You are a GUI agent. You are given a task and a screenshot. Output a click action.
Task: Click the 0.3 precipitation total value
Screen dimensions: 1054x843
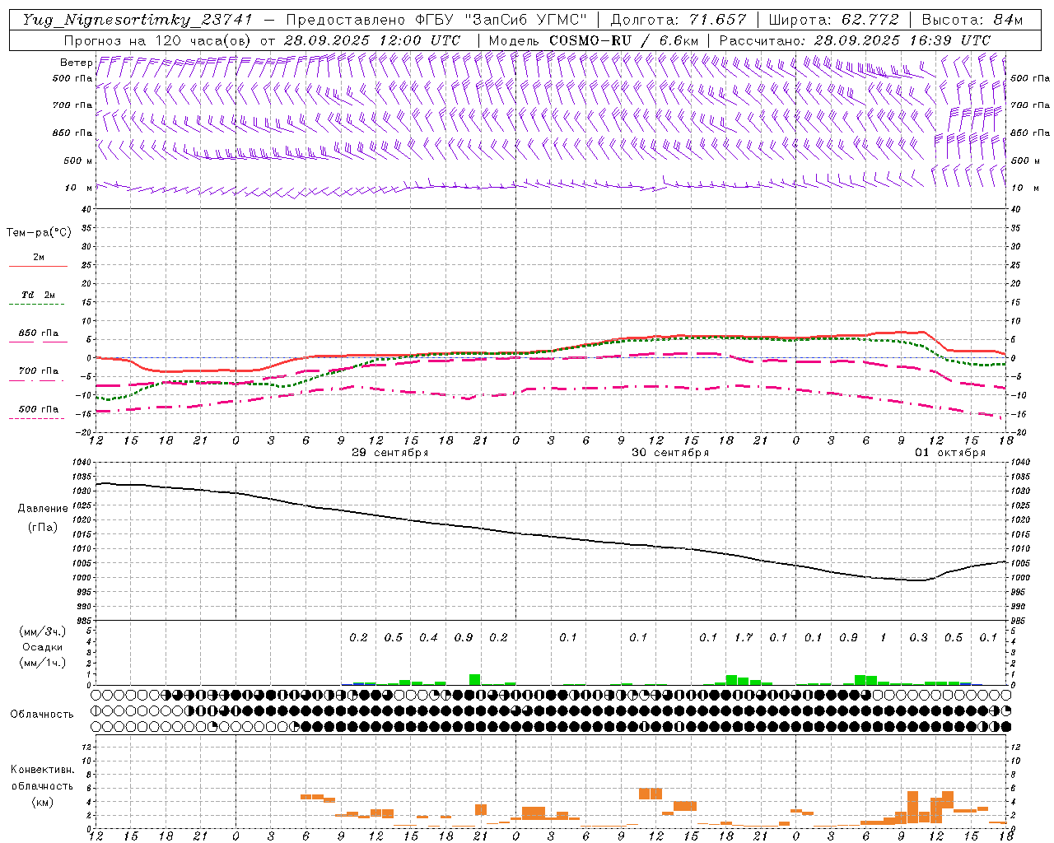pos(918,637)
